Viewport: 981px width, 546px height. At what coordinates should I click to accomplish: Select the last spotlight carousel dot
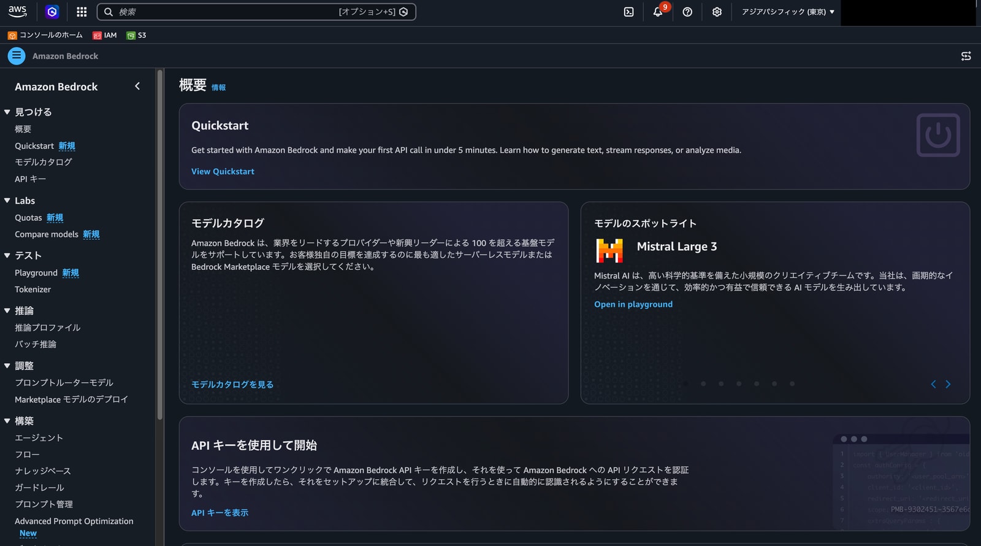pos(792,384)
